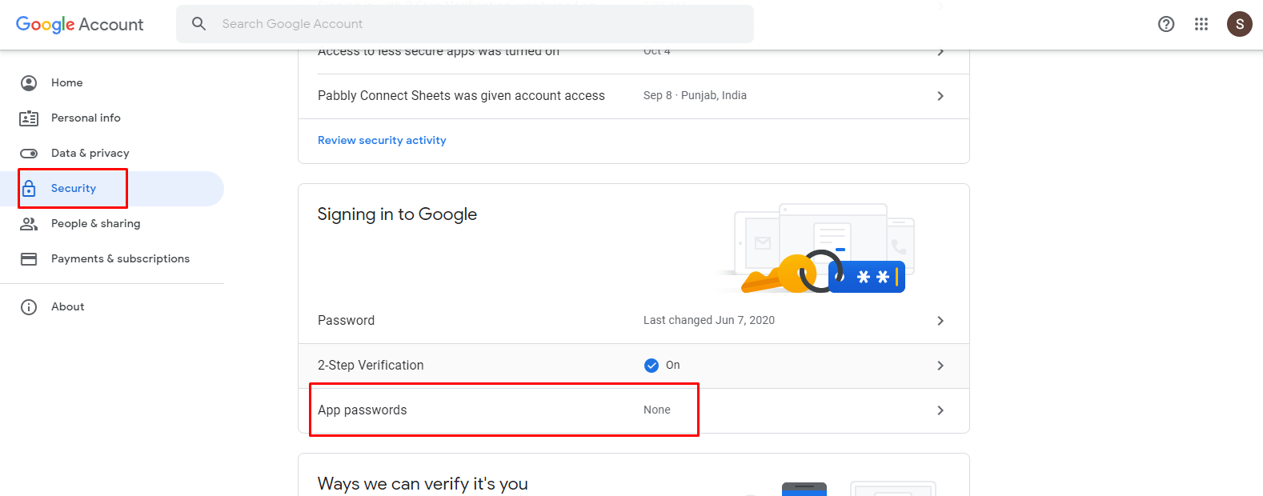The height and width of the screenshot is (496, 1263).
Task: Click the Password label
Action: point(346,320)
